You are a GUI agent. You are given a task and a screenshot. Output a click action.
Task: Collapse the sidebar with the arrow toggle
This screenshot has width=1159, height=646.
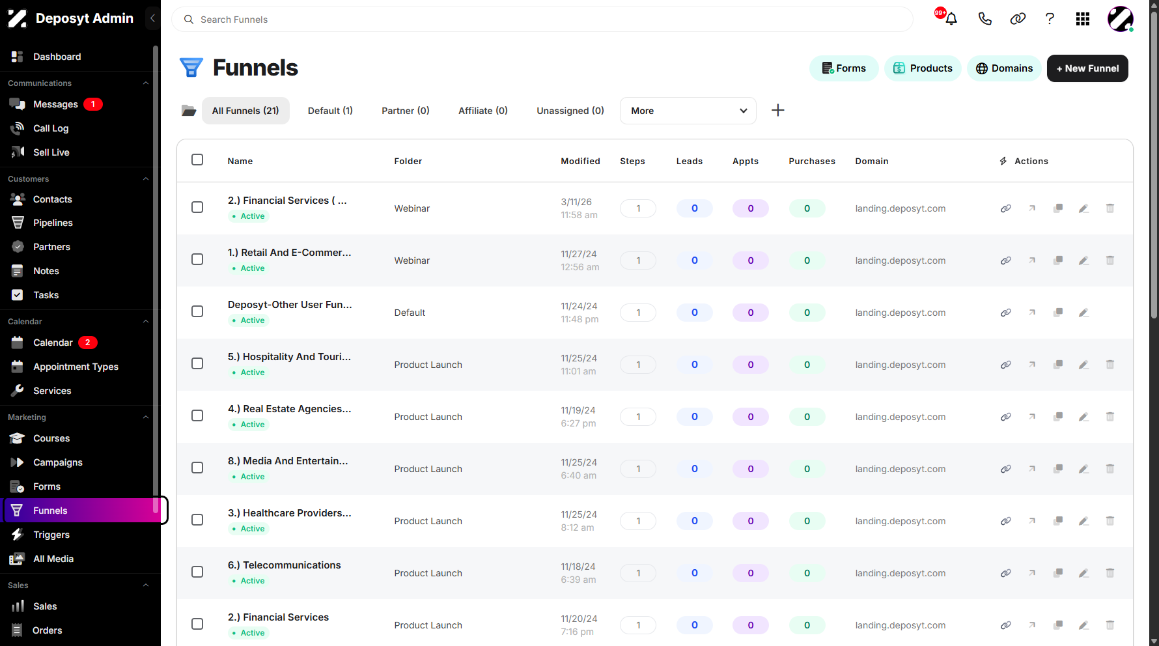point(152,18)
